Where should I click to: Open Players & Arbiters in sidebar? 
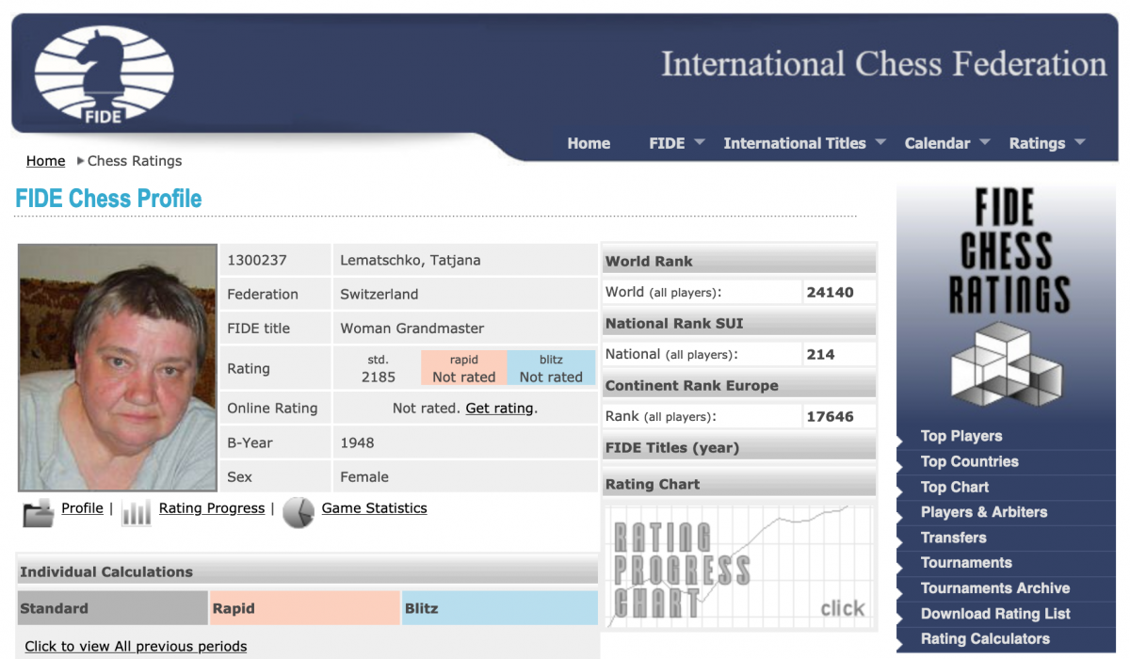(984, 512)
